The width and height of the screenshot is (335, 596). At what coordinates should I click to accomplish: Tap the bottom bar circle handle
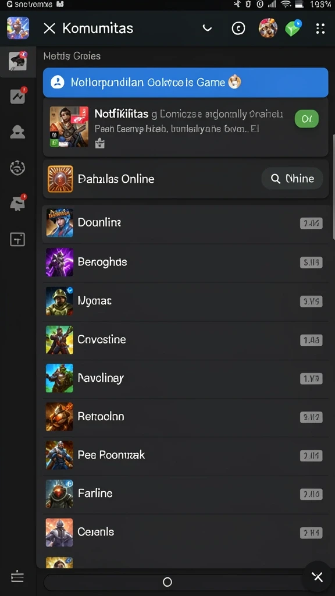167,581
